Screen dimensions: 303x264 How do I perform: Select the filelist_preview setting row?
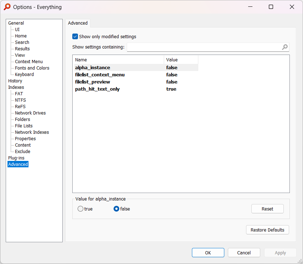click(x=136, y=82)
